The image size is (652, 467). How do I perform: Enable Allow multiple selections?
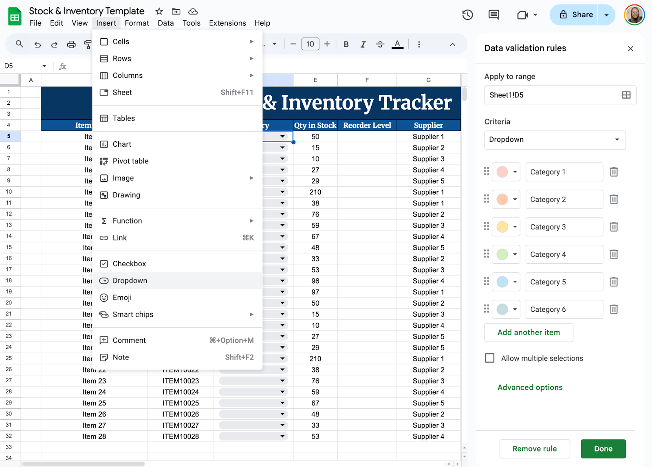point(490,358)
